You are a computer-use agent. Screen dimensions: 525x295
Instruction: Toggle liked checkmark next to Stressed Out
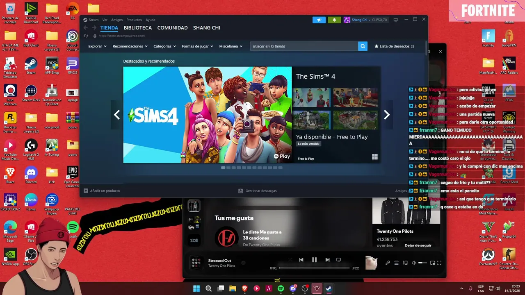click(x=243, y=263)
